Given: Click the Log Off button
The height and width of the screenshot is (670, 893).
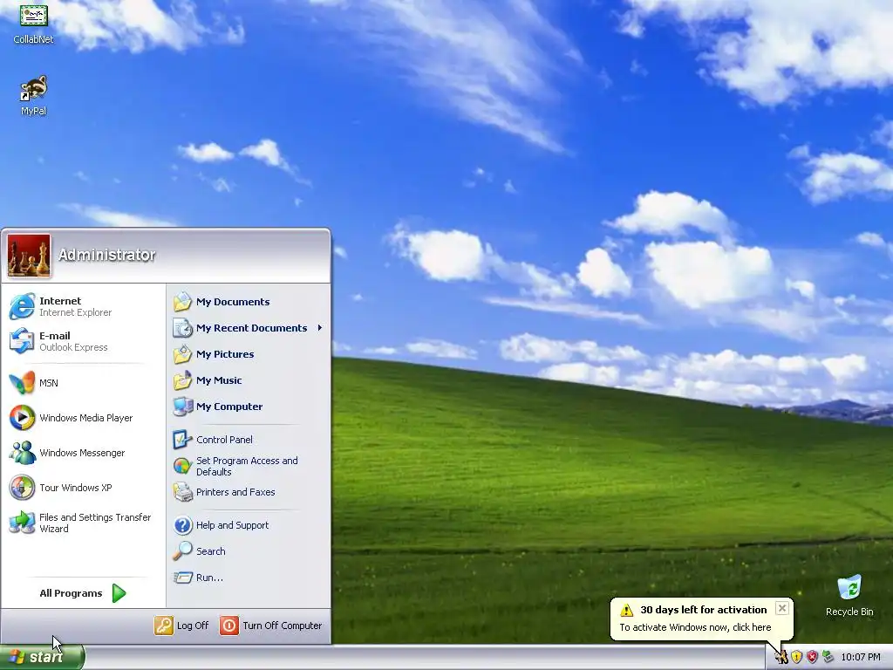Looking at the screenshot, I should [x=181, y=626].
